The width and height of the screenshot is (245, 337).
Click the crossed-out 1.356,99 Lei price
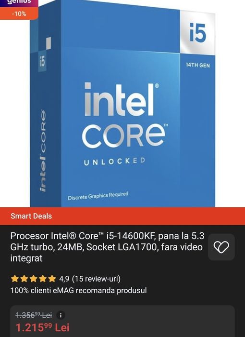click(x=34, y=315)
